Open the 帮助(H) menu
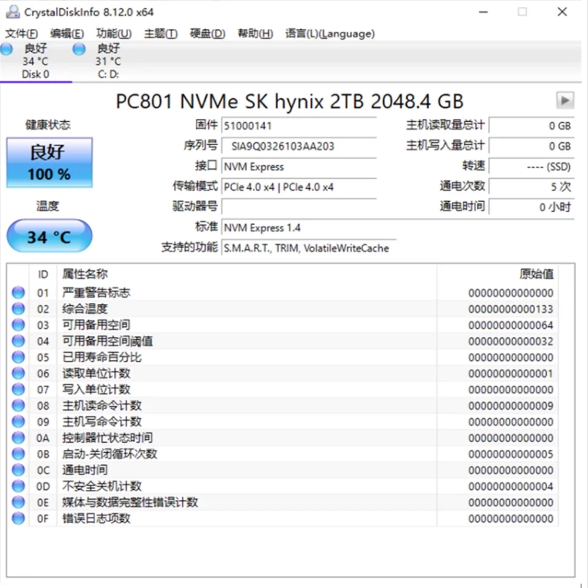The image size is (588, 588). [x=255, y=34]
